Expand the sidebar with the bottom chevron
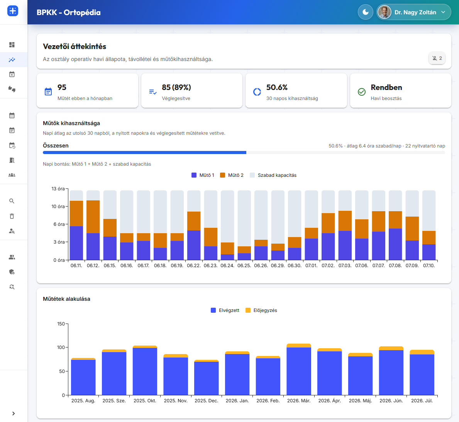This screenshot has height=422, width=459. point(14,414)
